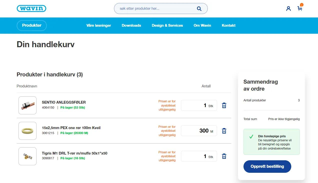Click price unavailable notice for Tigris M1

[x=167, y=156]
